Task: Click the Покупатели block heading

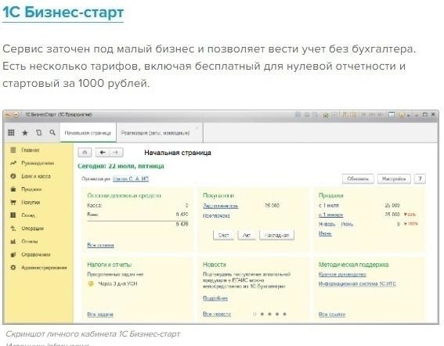Action: click(x=218, y=196)
